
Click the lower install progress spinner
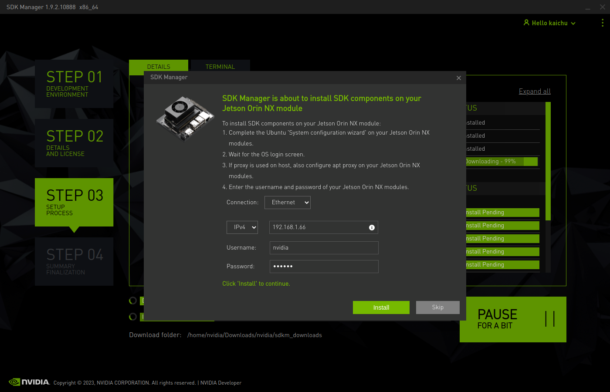(133, 317)
